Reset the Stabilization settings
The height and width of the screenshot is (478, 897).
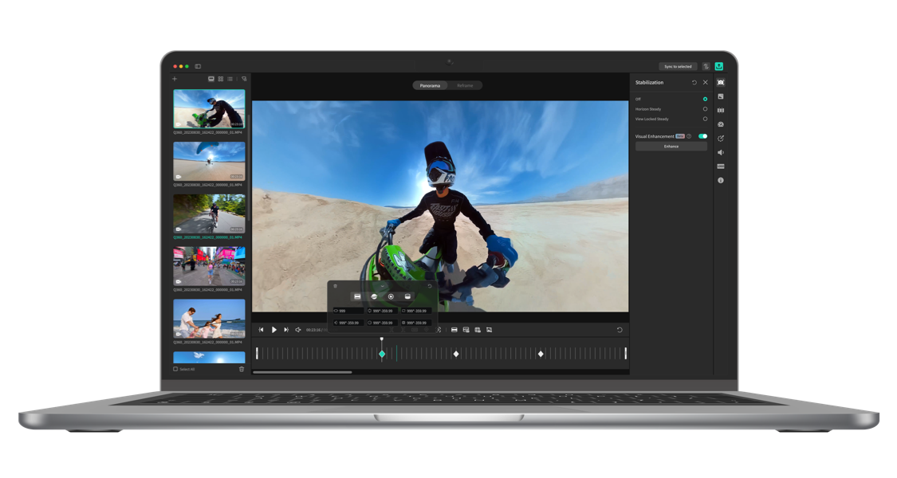[694, 82]
